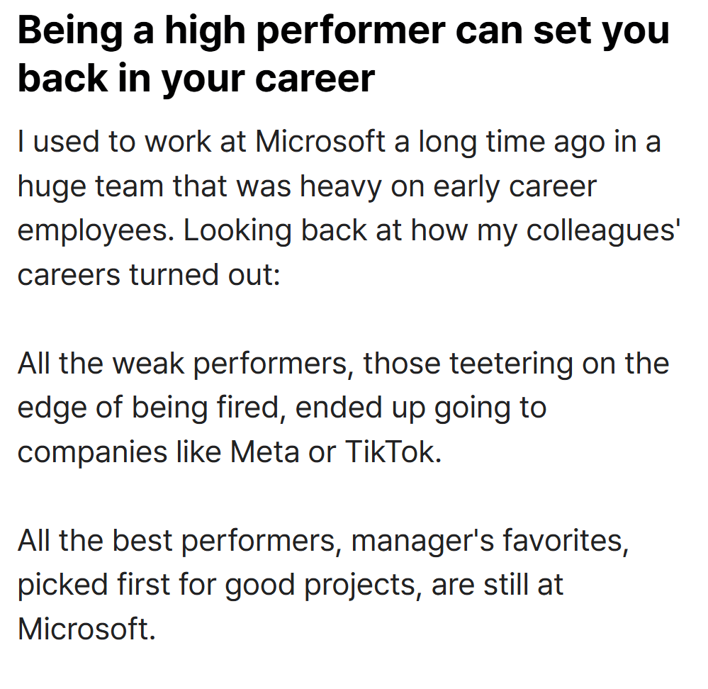Click the final word Microsoft at bottom
This screenshot has height=689, width=708.
point(86,629)
